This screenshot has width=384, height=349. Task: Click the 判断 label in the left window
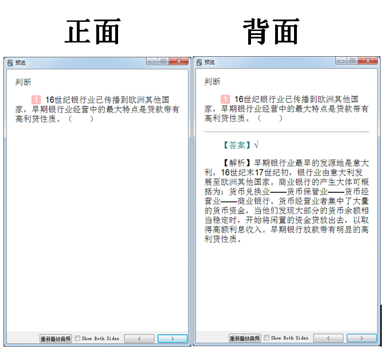(x=23, y=82)
